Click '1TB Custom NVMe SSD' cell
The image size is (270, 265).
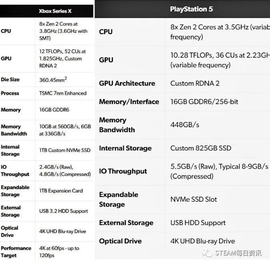coord(65,150)
